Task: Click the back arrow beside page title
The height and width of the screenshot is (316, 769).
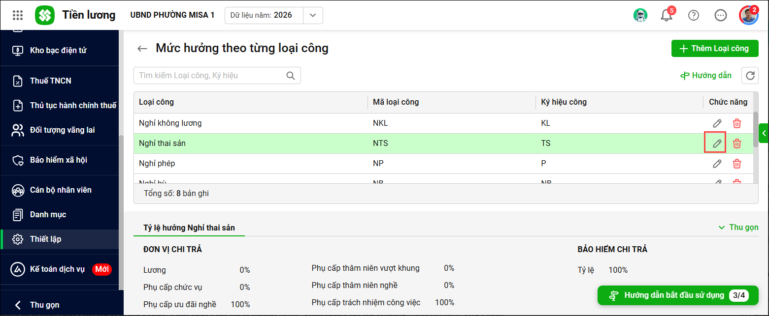Action: pos(142,48)
